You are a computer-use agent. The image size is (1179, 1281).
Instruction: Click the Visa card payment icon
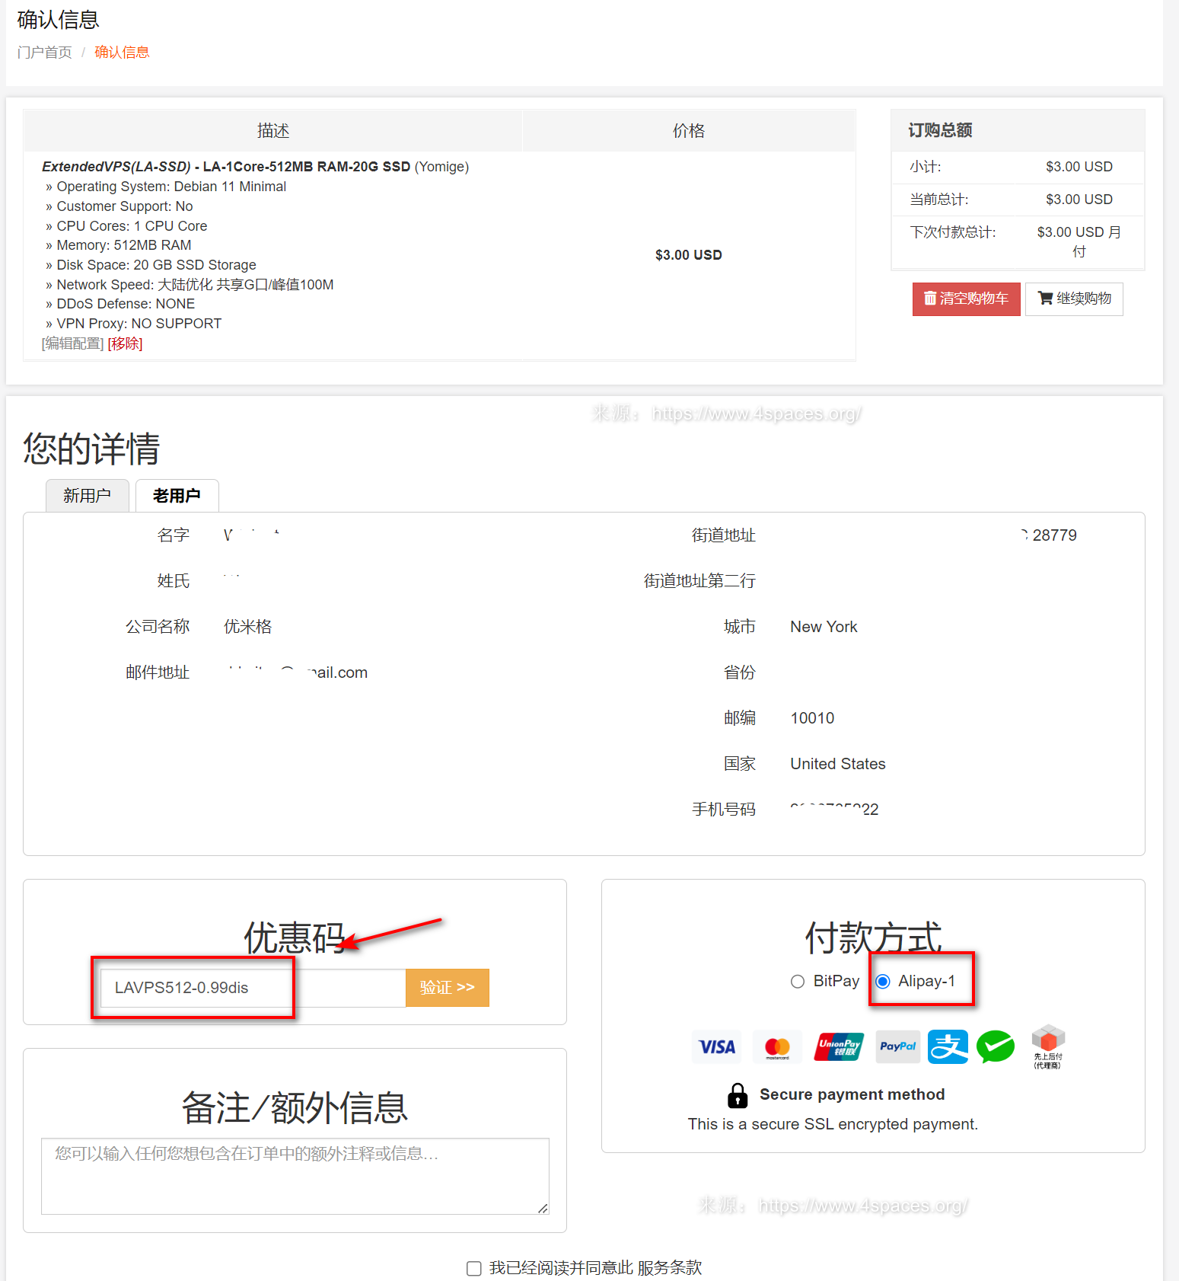click(717, 1047)
